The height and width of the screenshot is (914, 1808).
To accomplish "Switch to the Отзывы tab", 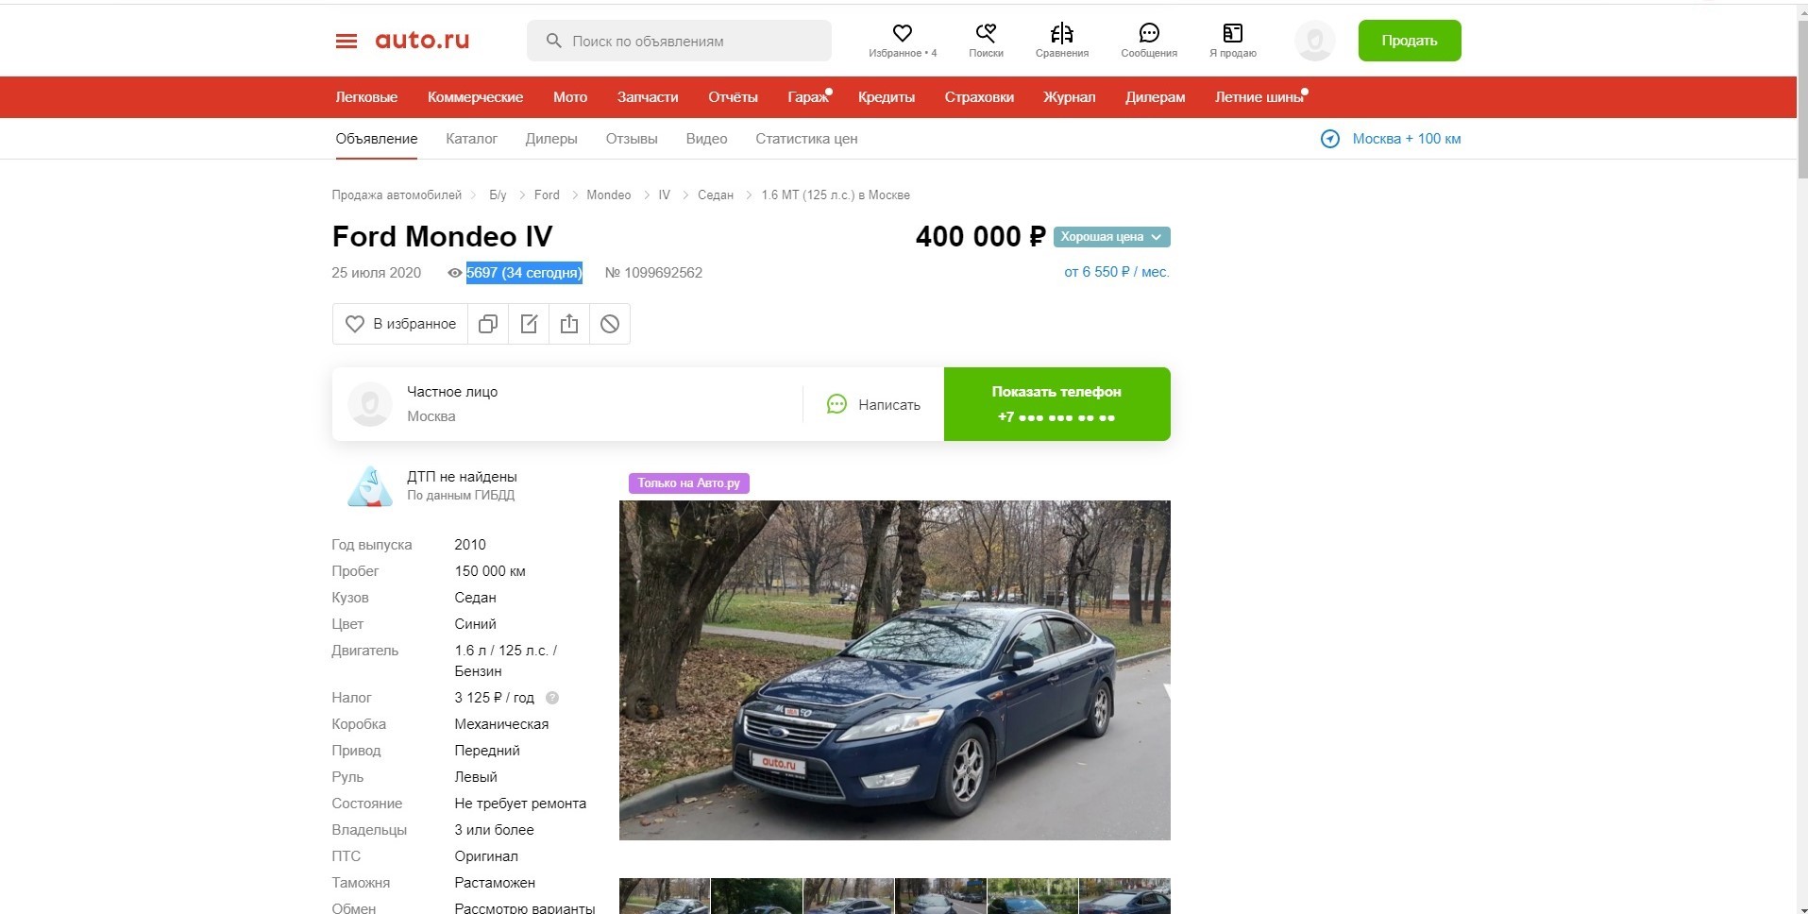I will tap(632, 139).
